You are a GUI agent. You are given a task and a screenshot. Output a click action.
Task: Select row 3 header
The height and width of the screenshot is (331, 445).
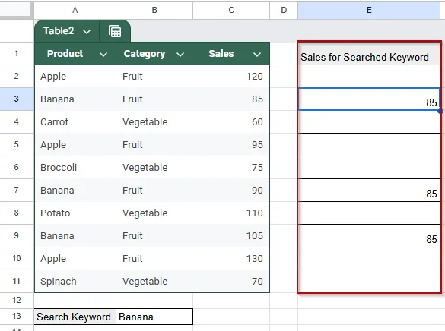17,99
